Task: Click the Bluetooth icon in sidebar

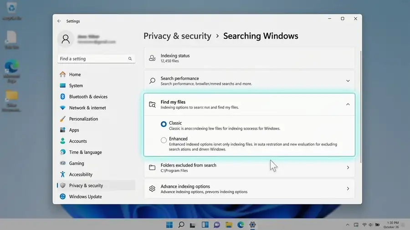Action: [x=62, y=96]
